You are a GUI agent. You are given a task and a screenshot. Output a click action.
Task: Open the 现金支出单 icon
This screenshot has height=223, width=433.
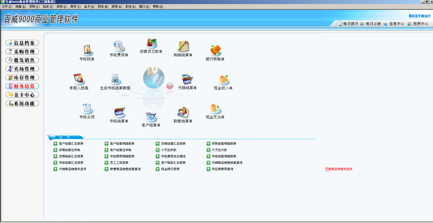click(215, 109)
